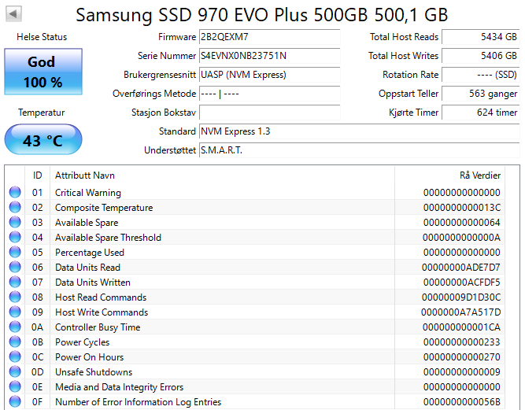525x410 pixels.
Task: Click the status orb beside Composite Temperature
Action: coord(15,208)
